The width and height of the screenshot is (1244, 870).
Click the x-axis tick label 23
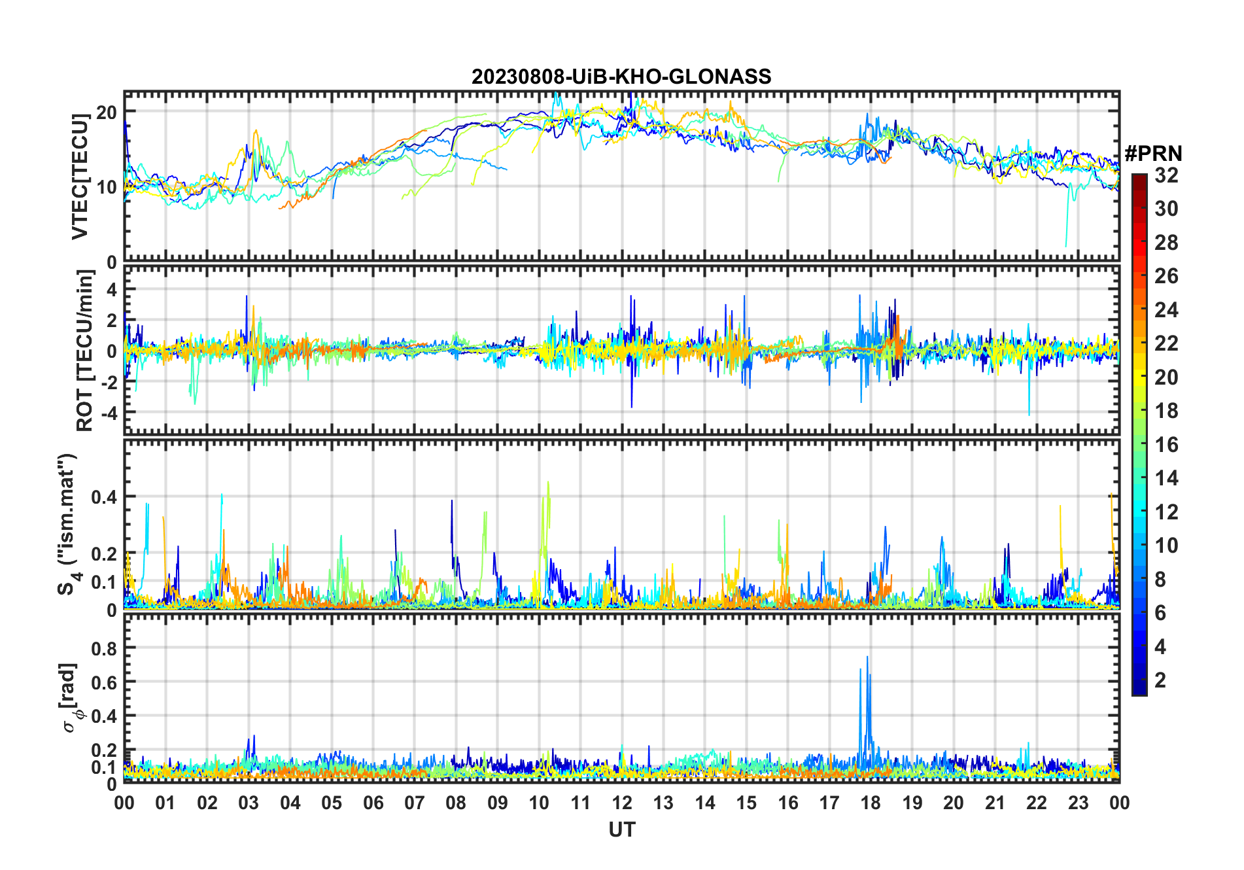coord(1079,803)
